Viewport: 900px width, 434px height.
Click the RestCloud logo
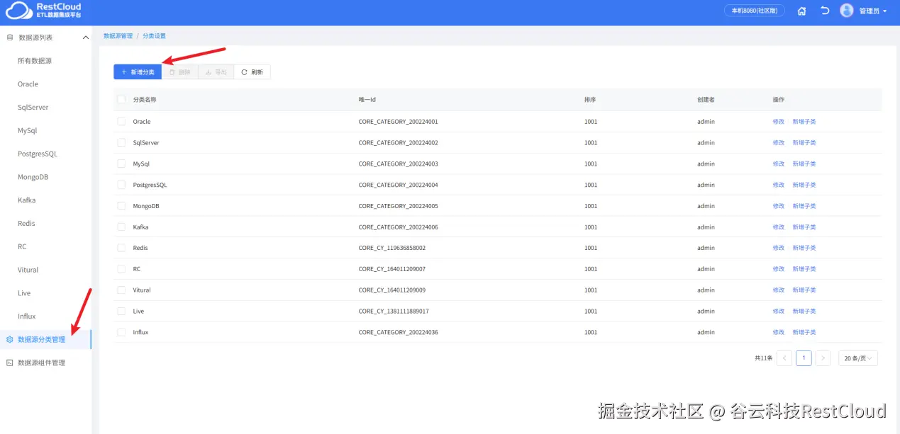pos(43,11)
